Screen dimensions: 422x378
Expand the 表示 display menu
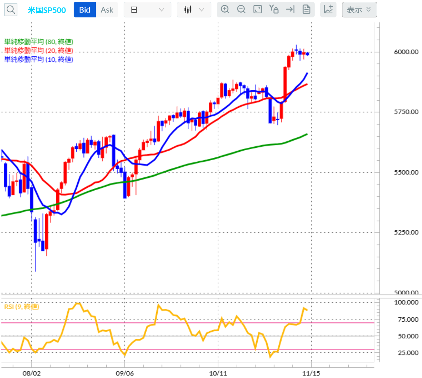tap(359, 10)
